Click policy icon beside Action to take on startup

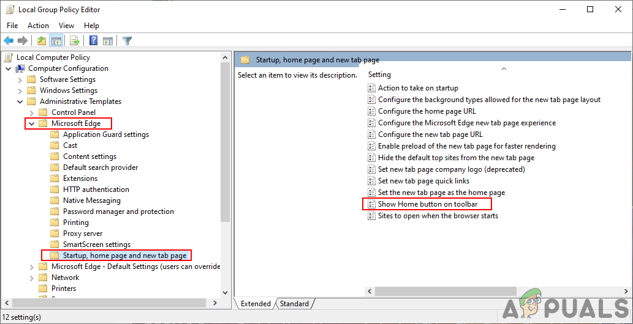tap(371, 88)
